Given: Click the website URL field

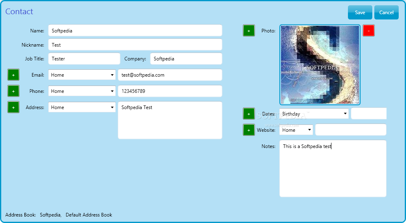Looking at the screenshot, I should (351, 130).
